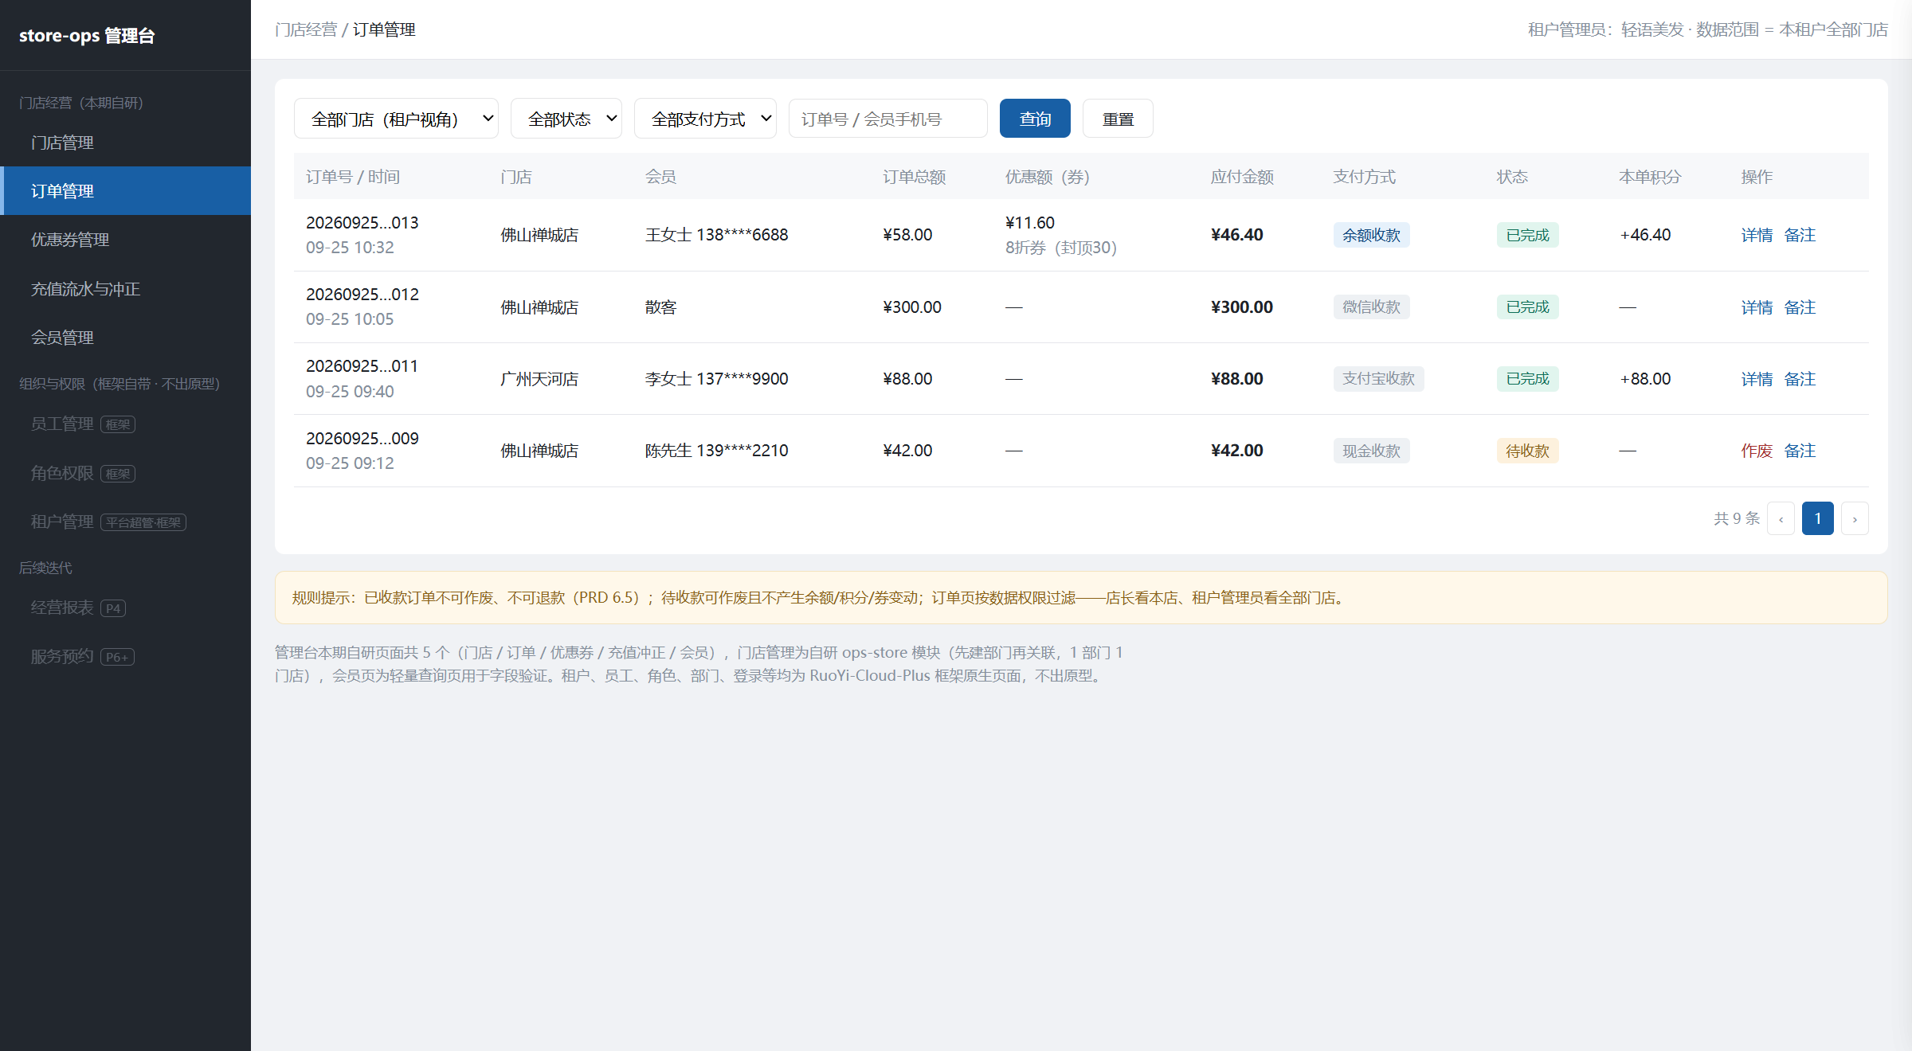View 详情 for order 20260925...012
1912x1051 pixels.
click(x=1757, y=307)
